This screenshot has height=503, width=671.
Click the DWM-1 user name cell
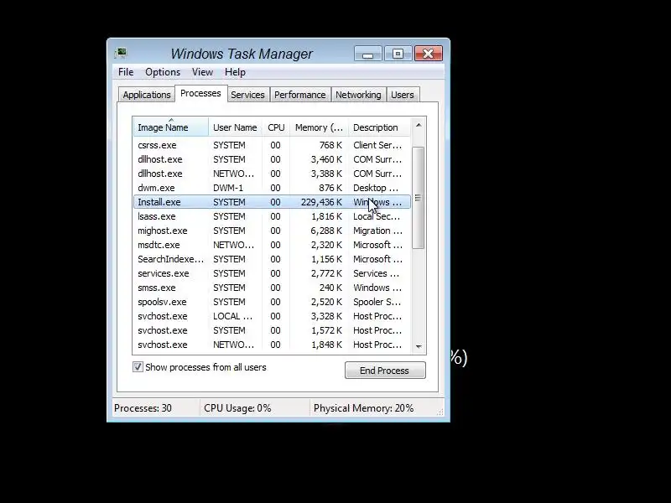(x=228, y=188)
